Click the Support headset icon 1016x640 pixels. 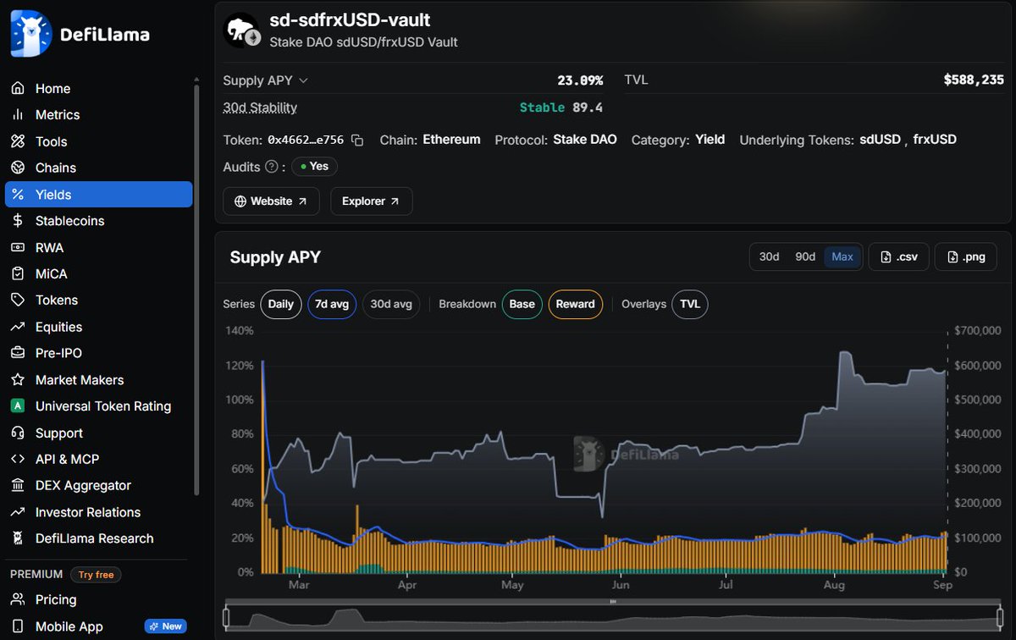[18, 433]
